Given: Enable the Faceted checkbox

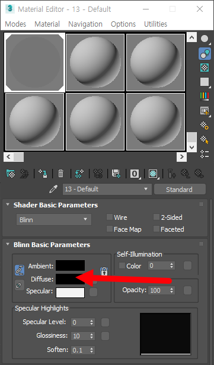Looking at the screenshot, I should coord(156,229).
